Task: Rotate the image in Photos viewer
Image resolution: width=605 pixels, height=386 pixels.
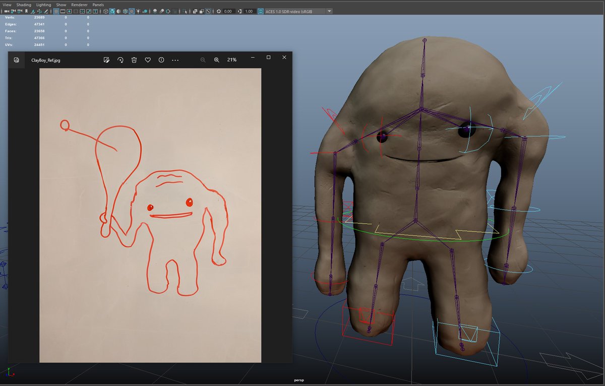Action: coord(120,59)
